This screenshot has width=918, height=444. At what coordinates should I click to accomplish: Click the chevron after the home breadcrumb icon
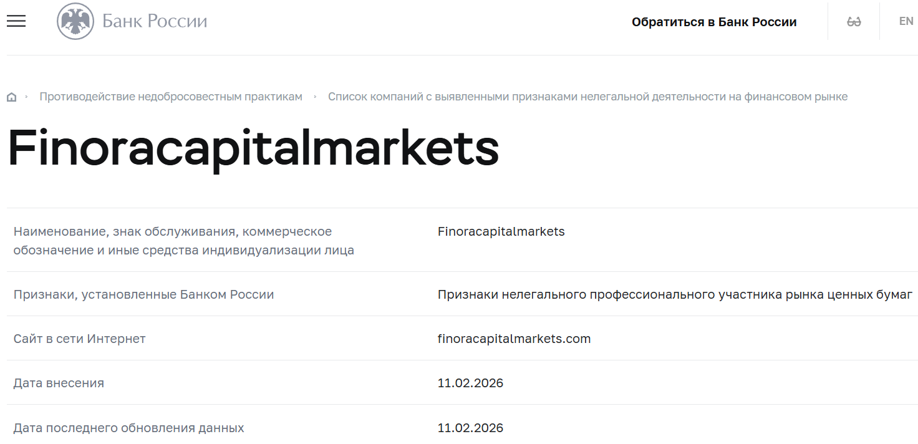(x=27, y=97)
